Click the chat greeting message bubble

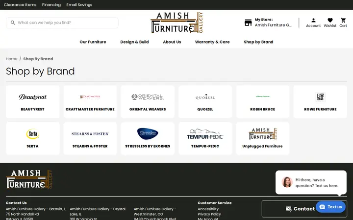(x=311, y=182)
